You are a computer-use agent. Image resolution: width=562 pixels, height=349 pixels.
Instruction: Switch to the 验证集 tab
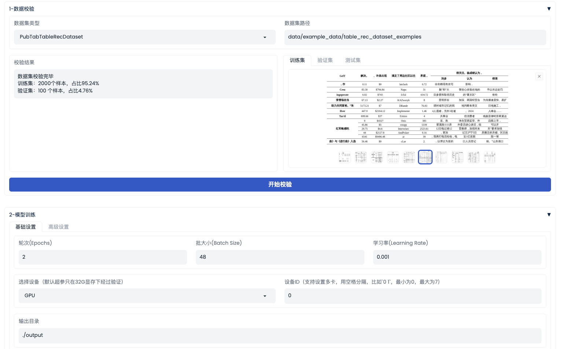click(x=325, y=60)
